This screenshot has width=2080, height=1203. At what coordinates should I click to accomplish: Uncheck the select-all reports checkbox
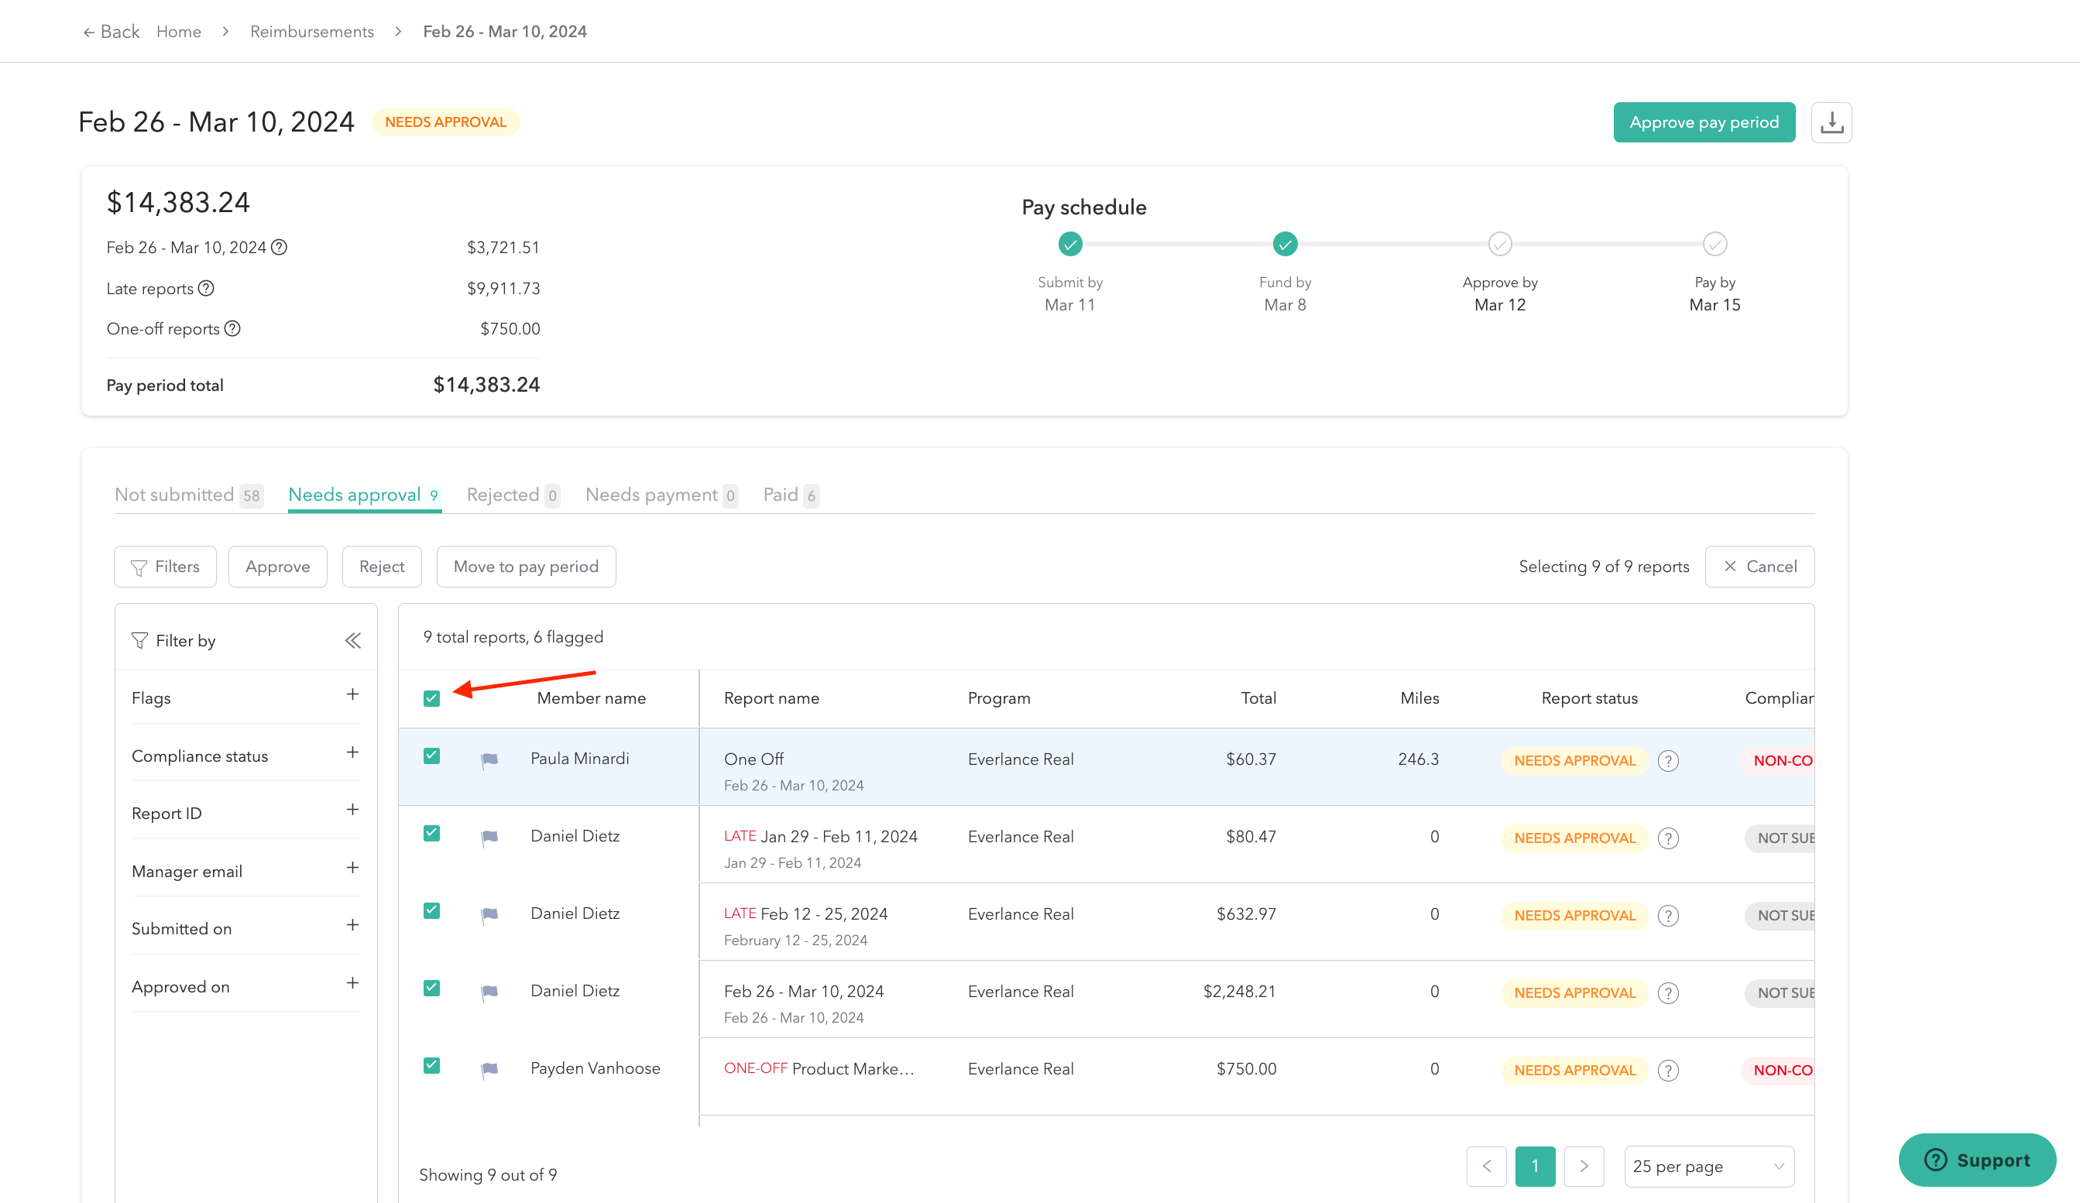click(x=431, y=698)
